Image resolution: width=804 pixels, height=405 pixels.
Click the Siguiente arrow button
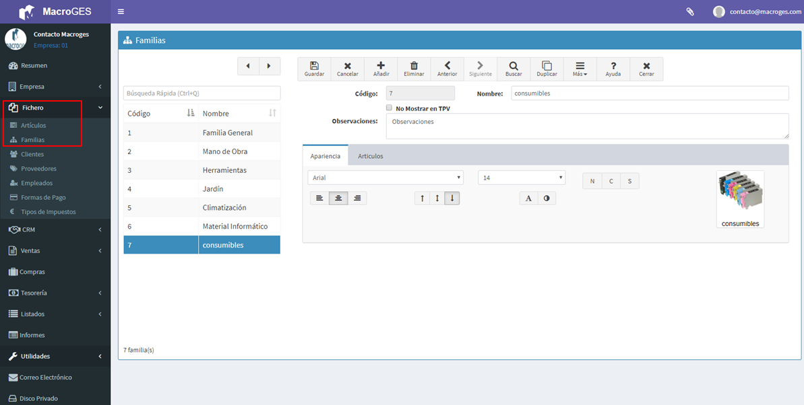pos(481,69)
